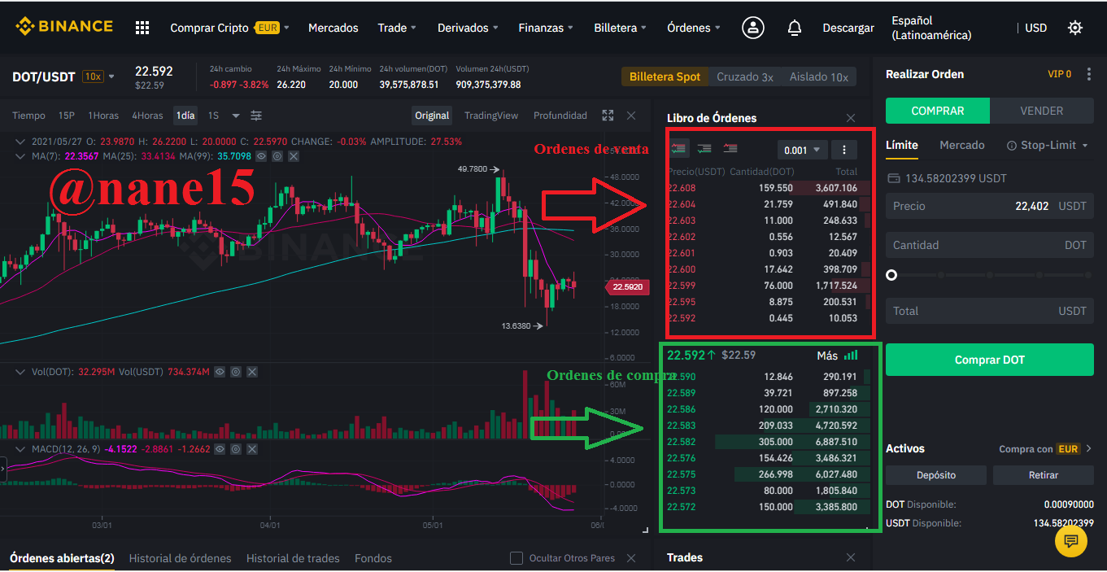Viewport: 1107px width, 572px height.
Task: Toggle MA indicator visibility eye
Action: [261, 156]
